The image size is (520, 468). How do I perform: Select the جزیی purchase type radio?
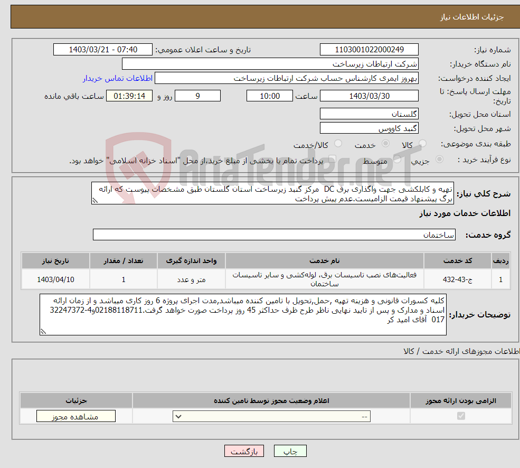click(439, 160)
